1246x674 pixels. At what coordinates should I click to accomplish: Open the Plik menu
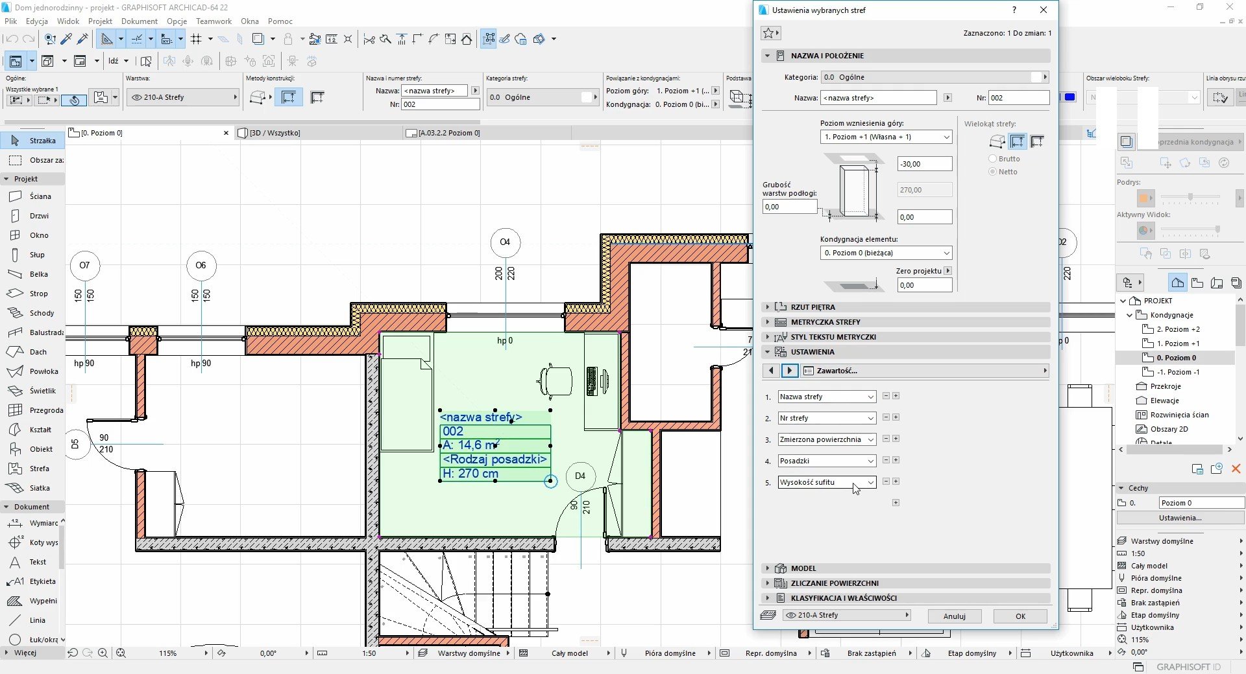tap(11, 21)
